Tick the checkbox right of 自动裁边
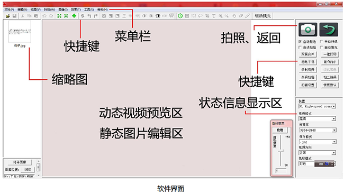344x194 pixels. pos(321,41)
